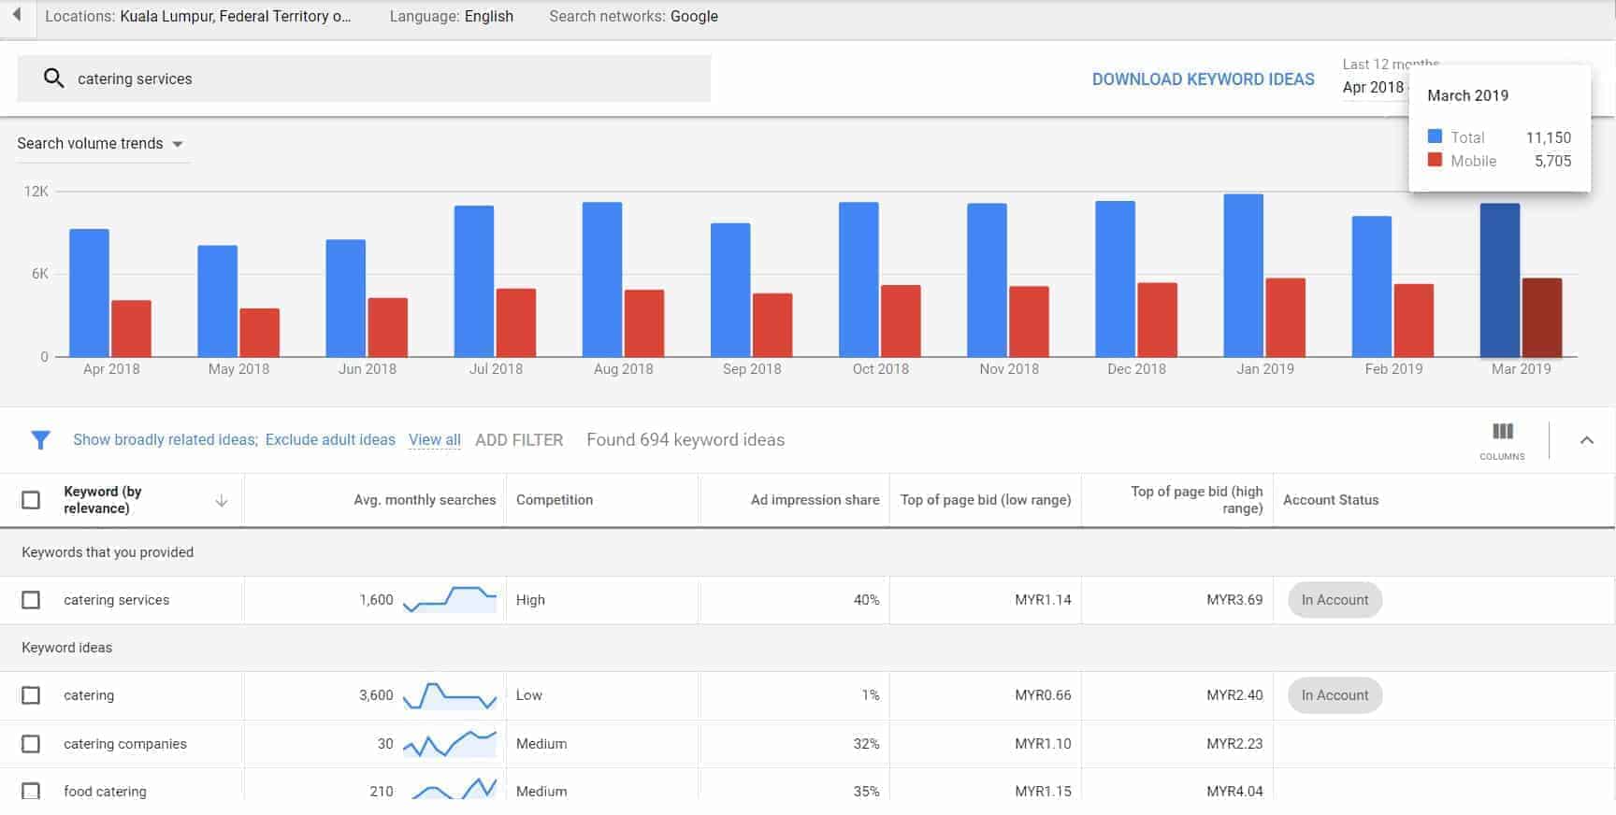Screen dimensions: 1616x815
Task: Sort by Avg. monthly searches column
Action: click(425, 500)
